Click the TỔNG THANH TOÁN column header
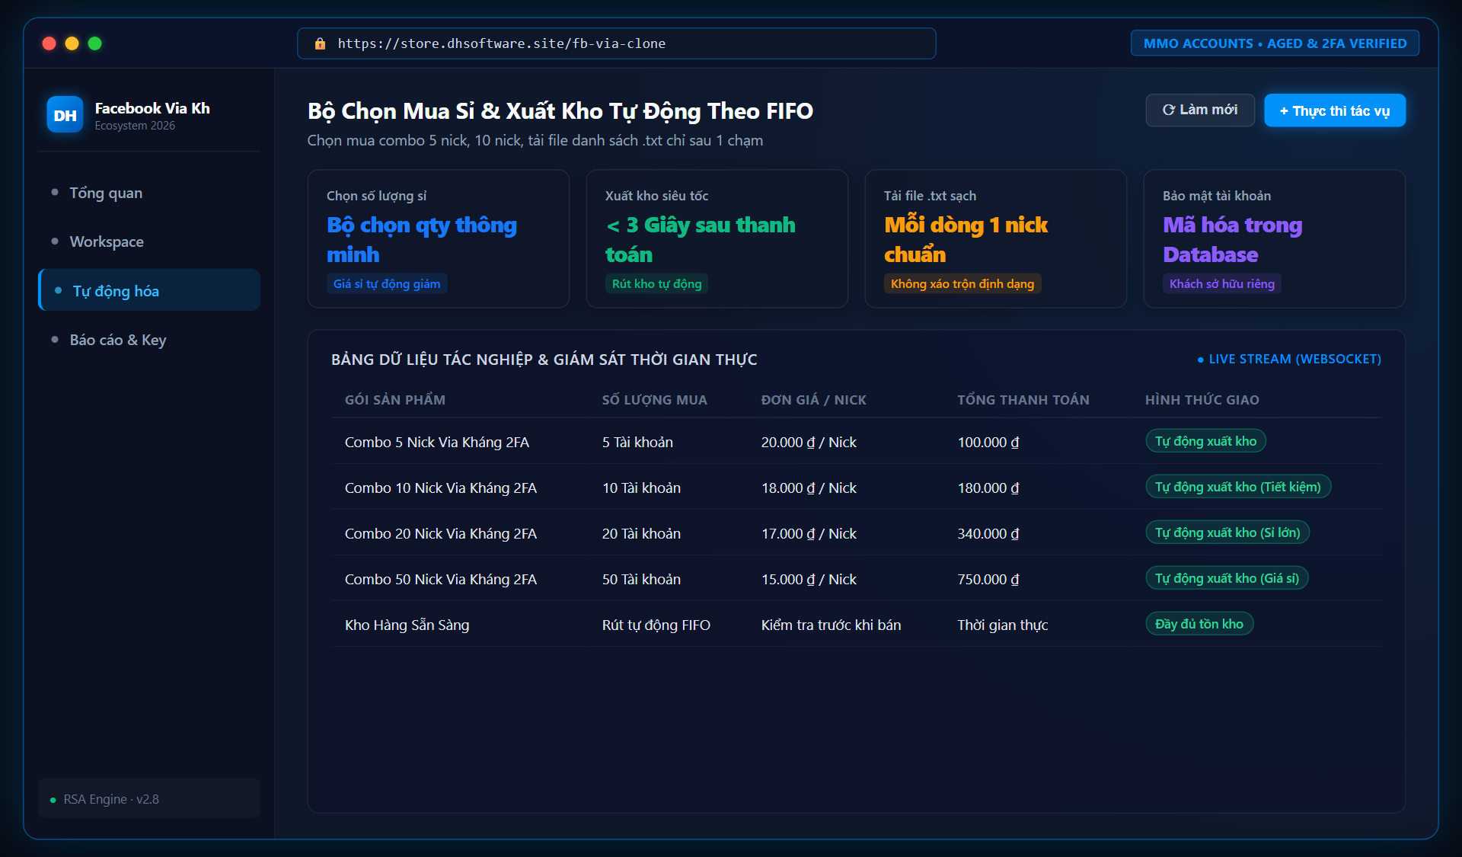The image size is (1462, 857). tap(1023, 400)
